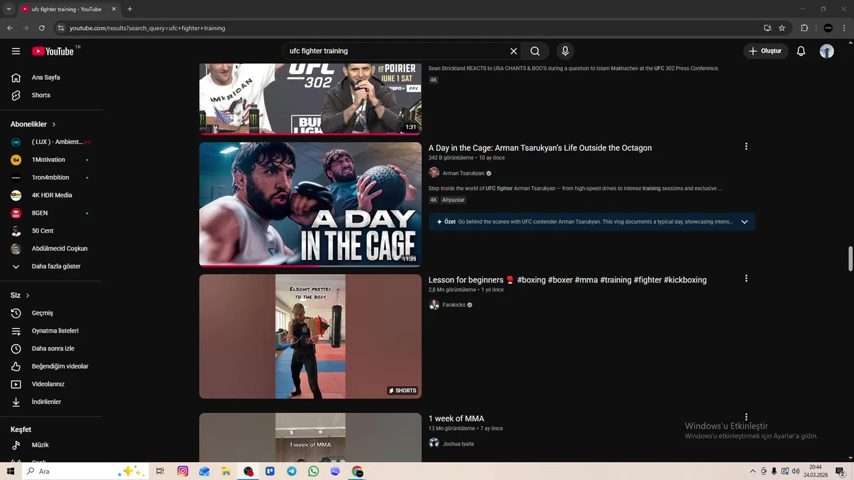This screenshot has height=480, width=854.
Task: Open the YouTube hamburger guide menu
Action: 16,51
